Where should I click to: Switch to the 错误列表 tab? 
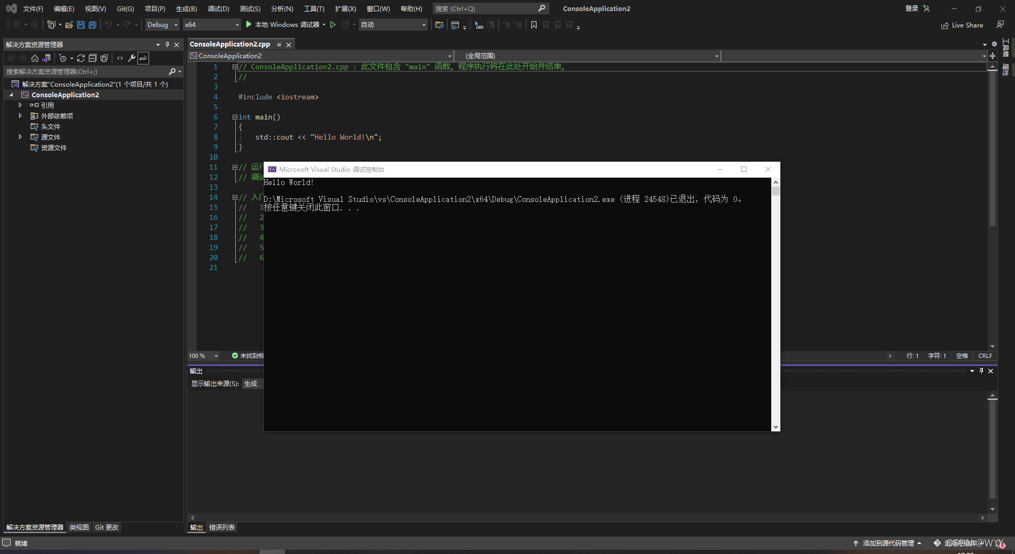222,528
